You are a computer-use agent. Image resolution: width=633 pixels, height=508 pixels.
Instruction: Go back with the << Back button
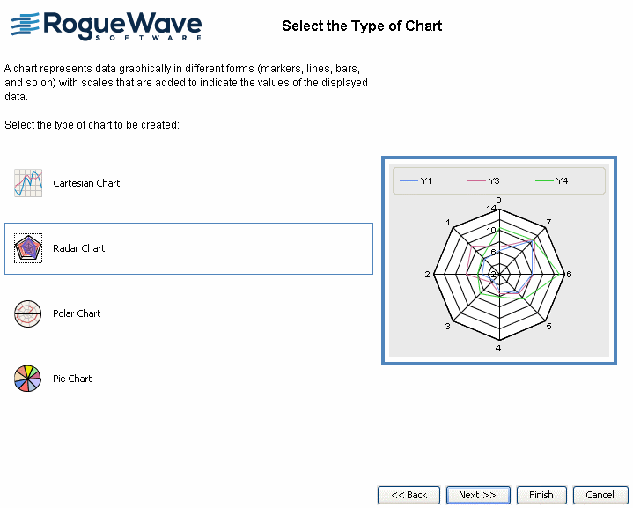coord(409,495)
